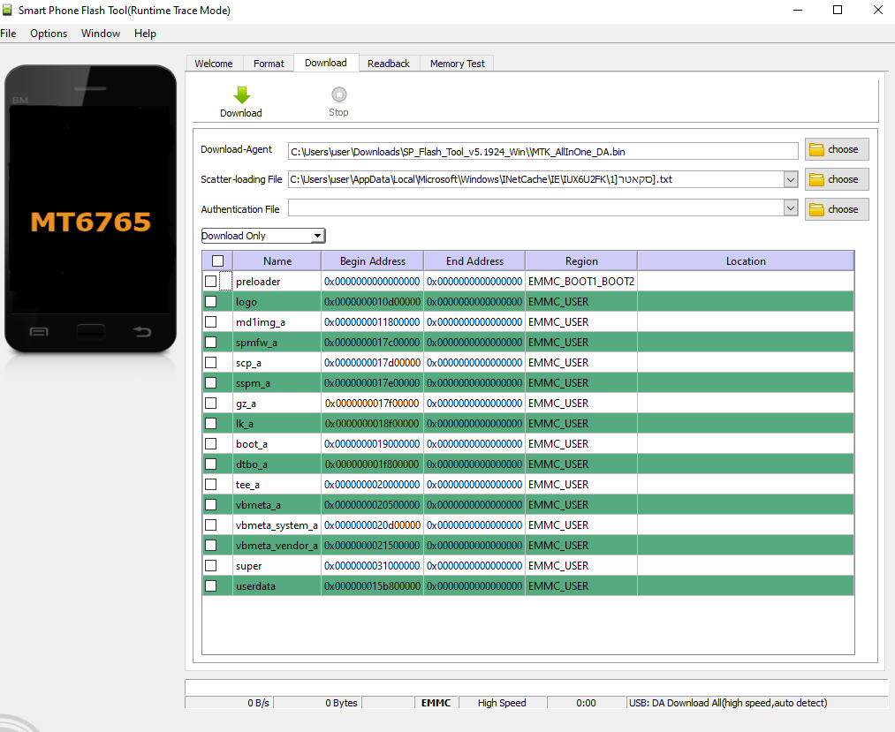Click the Download-Agent path input field
The height and width of the screenshot is (732, 895).
542,151
